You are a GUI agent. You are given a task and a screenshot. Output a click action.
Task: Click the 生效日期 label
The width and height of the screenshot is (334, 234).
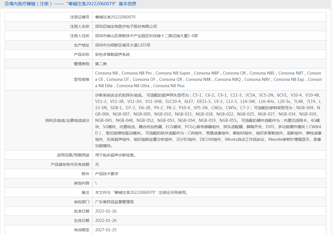click(82, 221)
